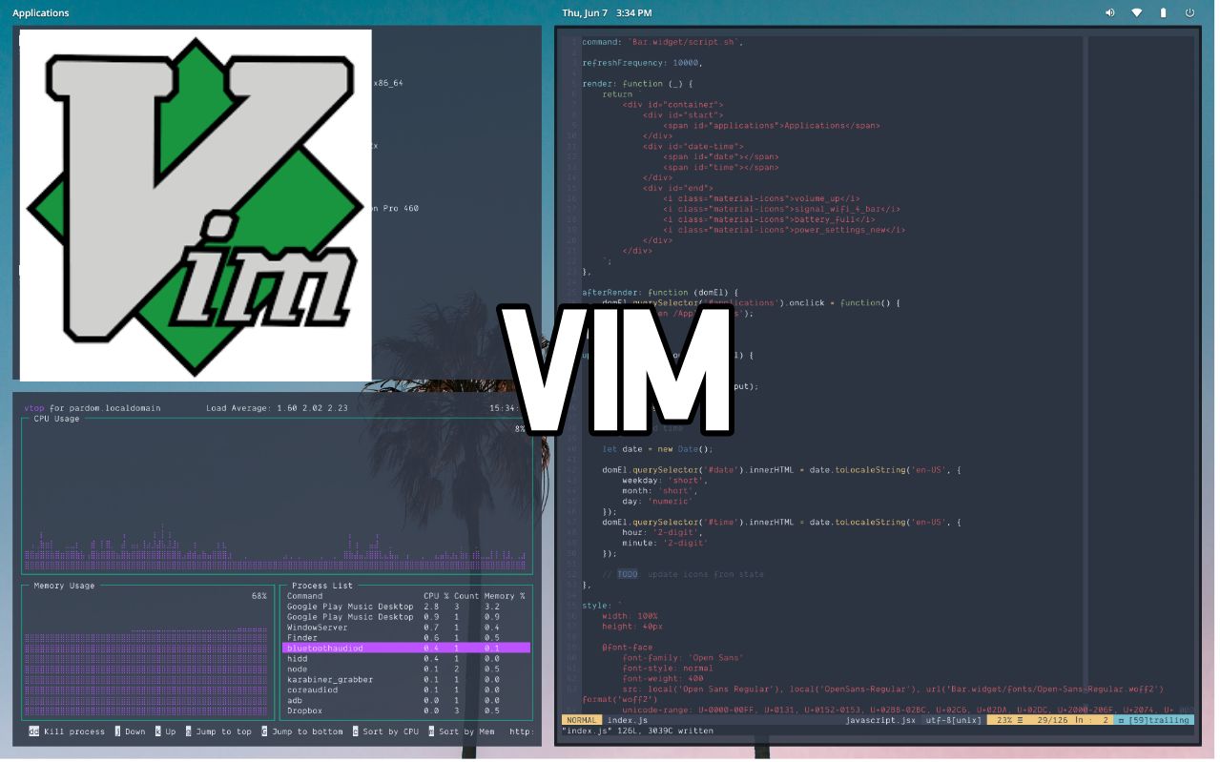Click the 'G' key hint for Jump to bottom
Screen dimensions: 1220x762
(x=265, y=731)
